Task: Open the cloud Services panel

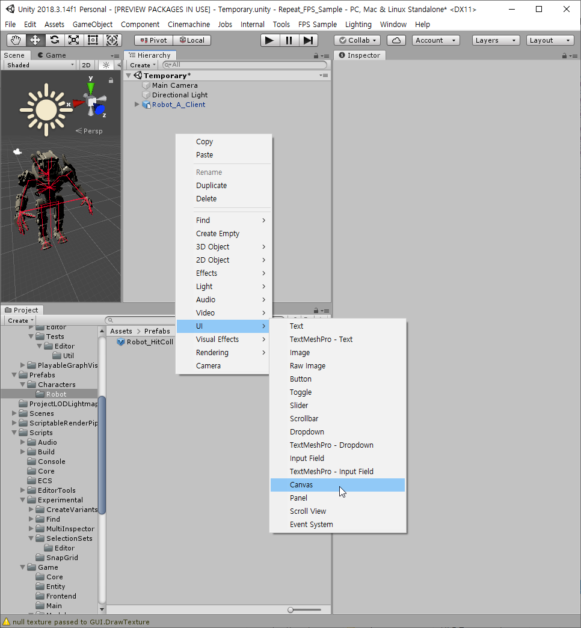Action: (396, 40)
